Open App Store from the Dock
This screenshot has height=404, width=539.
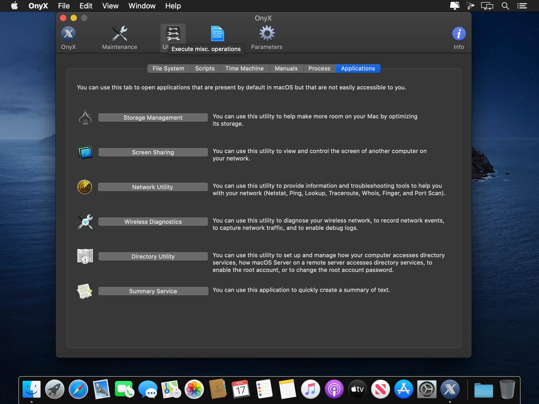[404, 389]
